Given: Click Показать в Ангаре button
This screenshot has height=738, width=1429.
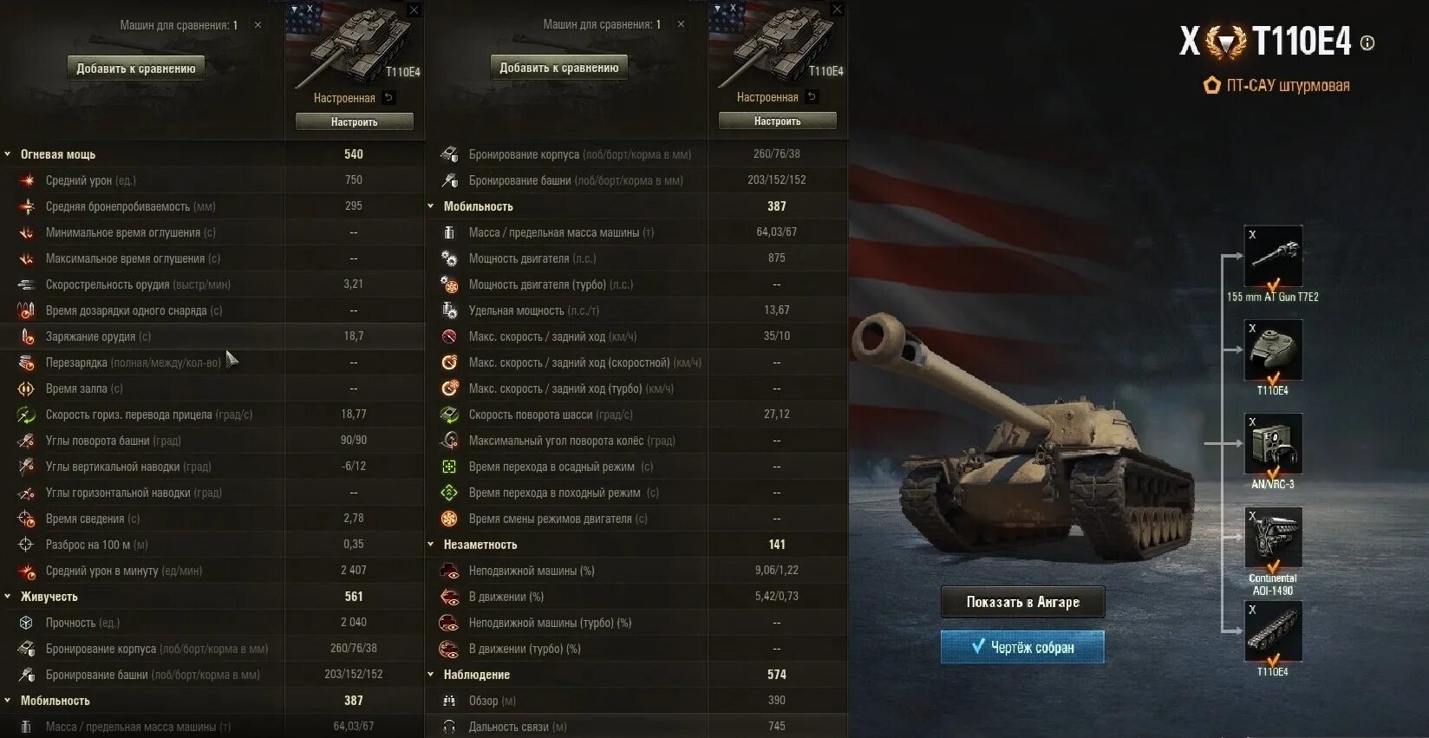Looking at the screenshot, I should (x=1022, y=602).
